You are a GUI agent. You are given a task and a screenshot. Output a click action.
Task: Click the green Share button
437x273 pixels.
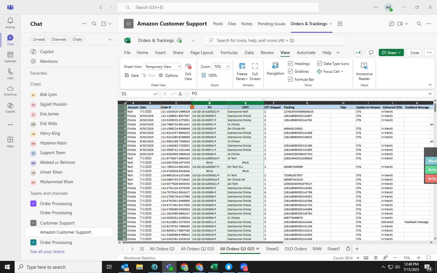tap(391, 52)
